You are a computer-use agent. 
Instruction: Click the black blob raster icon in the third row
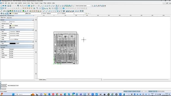click(64, 11)
